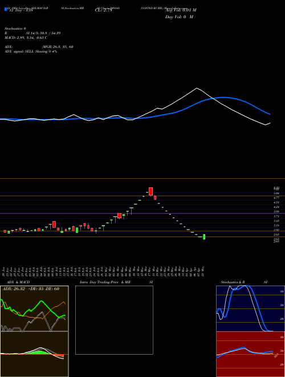Click the peak of the white moving-average line

[x=197, y=88]
